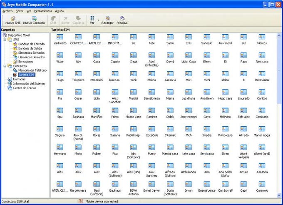Select the Ambulancia contact icon
Screen dimensions: 283x205
coord(189,166)
